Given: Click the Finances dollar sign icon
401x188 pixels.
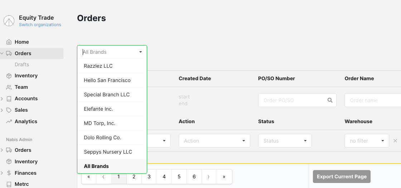Looking at the screenshot, I should point(9,173).
